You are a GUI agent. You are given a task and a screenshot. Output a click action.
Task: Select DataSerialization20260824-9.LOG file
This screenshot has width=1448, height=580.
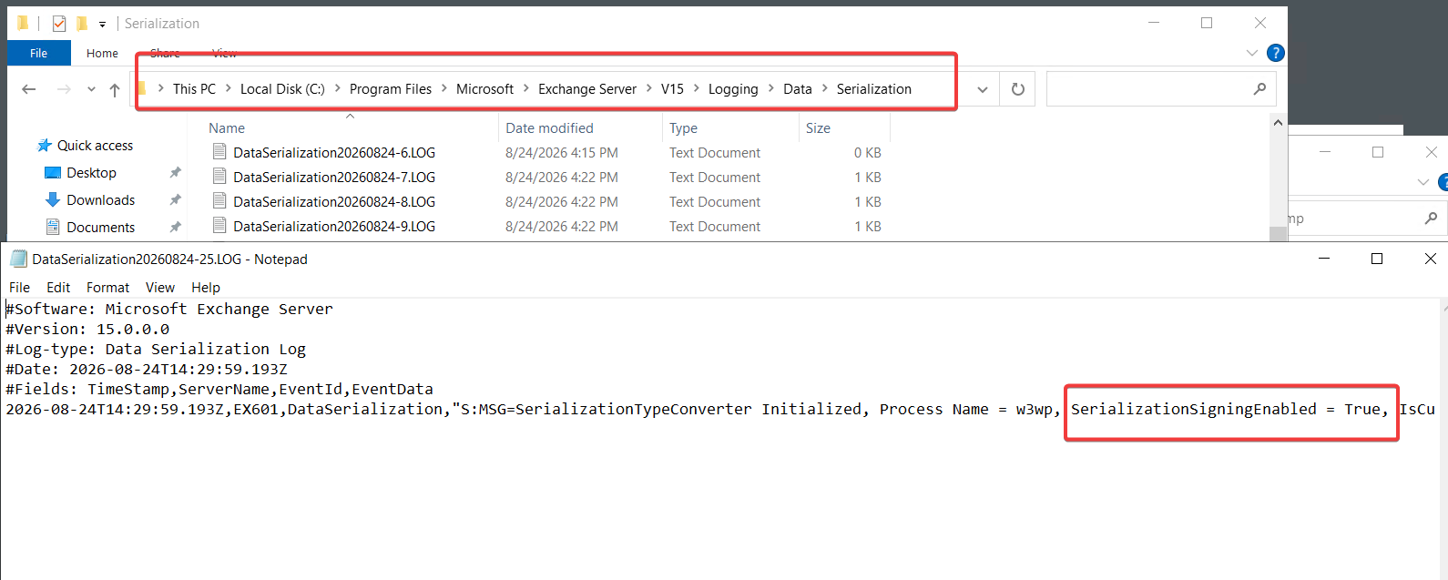(334, 227)
